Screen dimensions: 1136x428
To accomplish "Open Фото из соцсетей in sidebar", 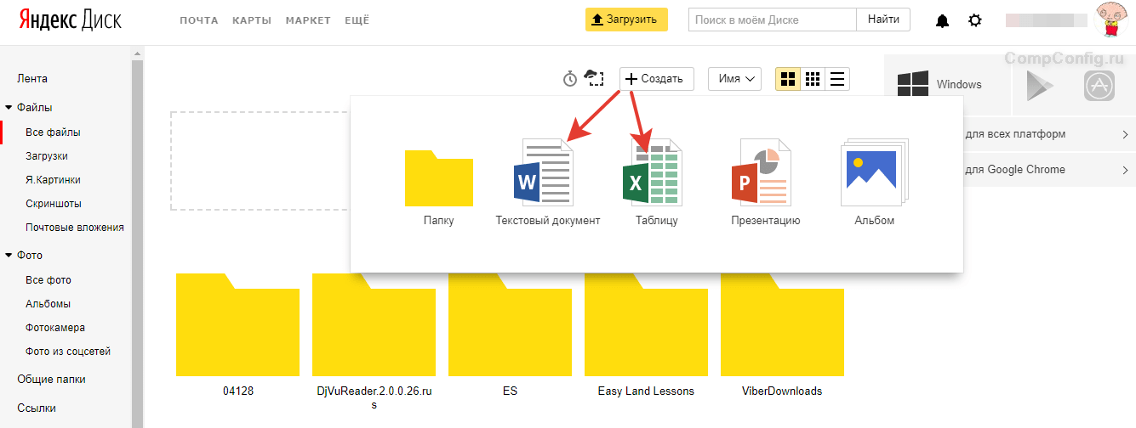I will [68, 352].
